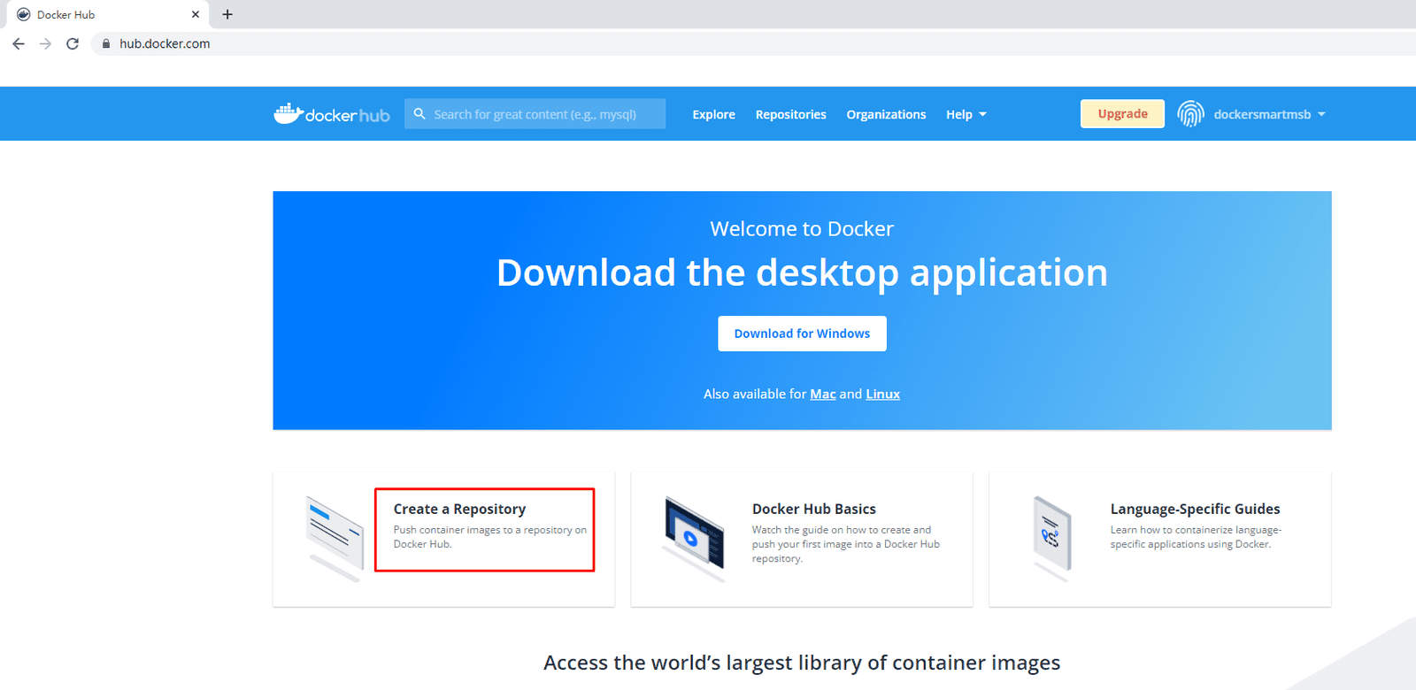Expand the Help dropdown menu
1416x690 pixels.
(966, 114)
